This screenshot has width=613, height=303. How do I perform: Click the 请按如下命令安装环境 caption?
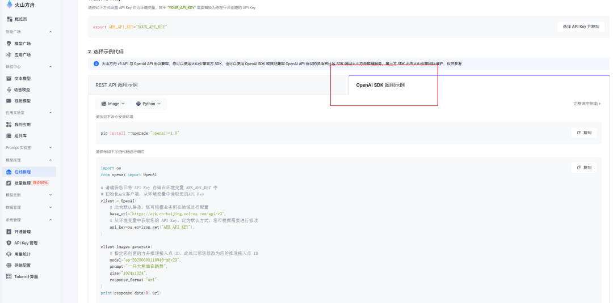114,117
